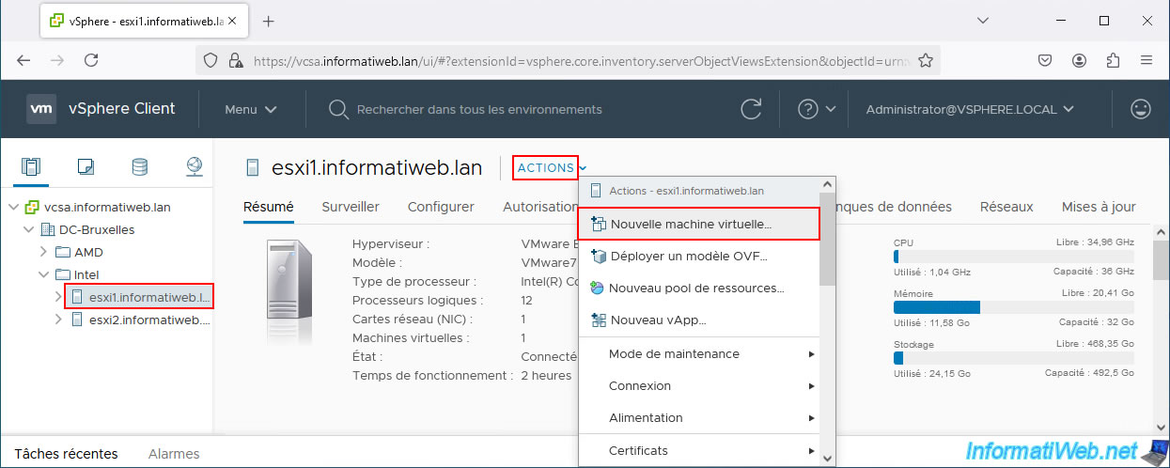Select Nouvelle machine virtuelle menu entry
The image size is (1170, 468).
(x=697, y=225)
